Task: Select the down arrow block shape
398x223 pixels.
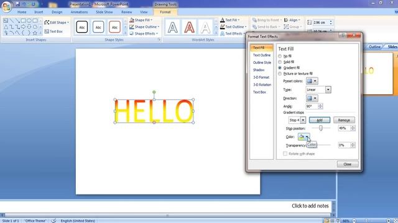Action: (x=29, y=27)
